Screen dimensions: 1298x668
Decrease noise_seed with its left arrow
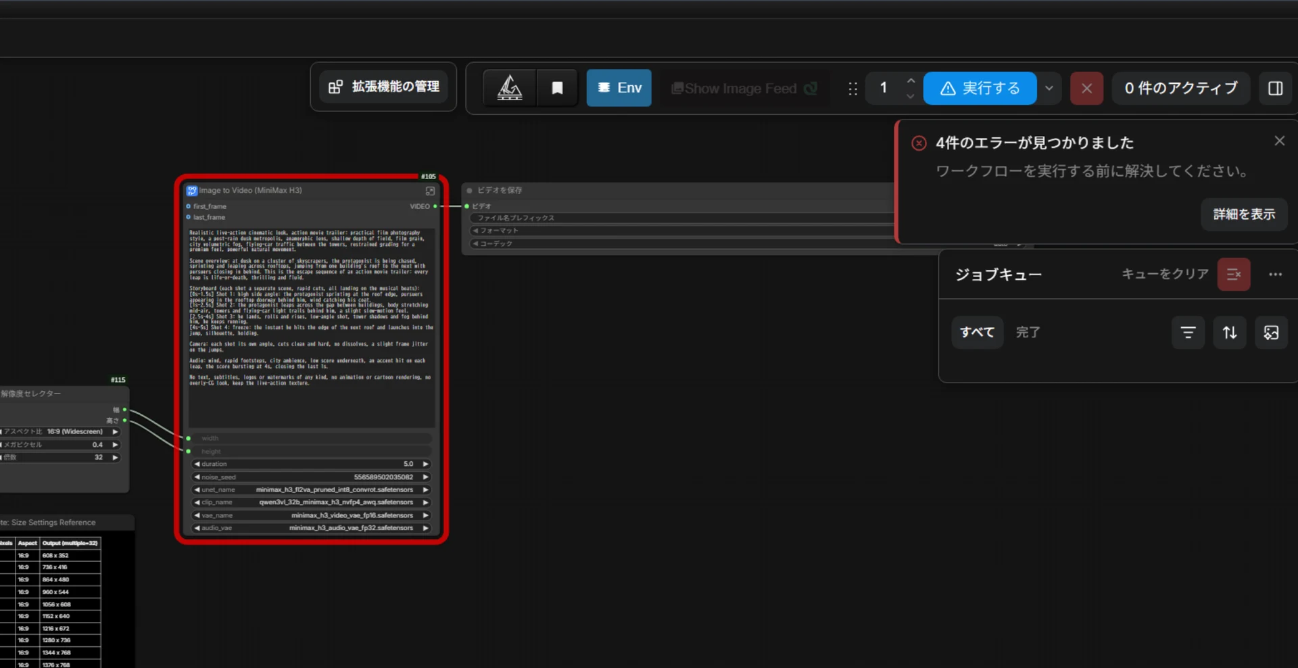(197, 477)
